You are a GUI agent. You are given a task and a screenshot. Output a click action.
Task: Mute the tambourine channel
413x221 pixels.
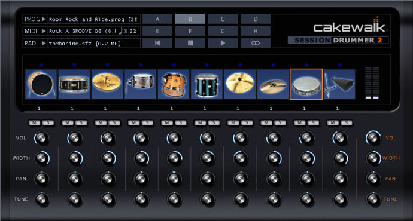[300, 122]
